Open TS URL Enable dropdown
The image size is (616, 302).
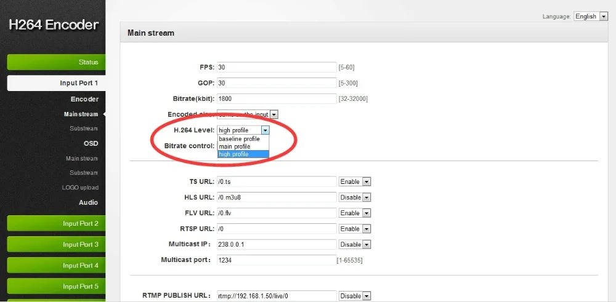click(x=355, y=181)
